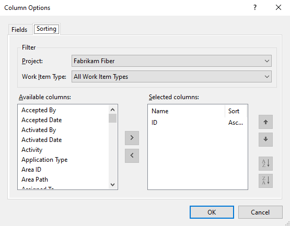Image resolution: width=290 pixels, height=226 pixels.
Task: Click the Sort column header
Action: click(236, 111)
